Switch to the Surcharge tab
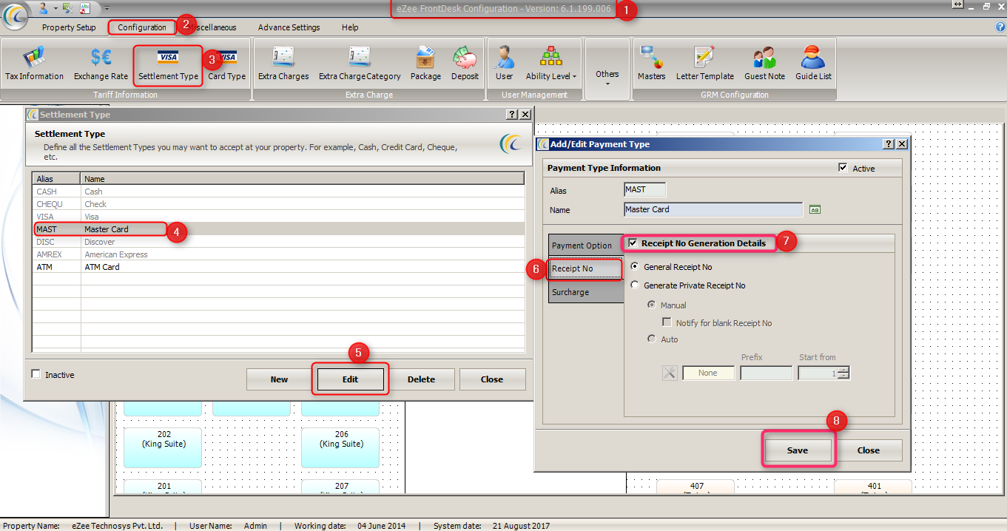This screenshot has width=1007, height=531. (x=585, y=292)
